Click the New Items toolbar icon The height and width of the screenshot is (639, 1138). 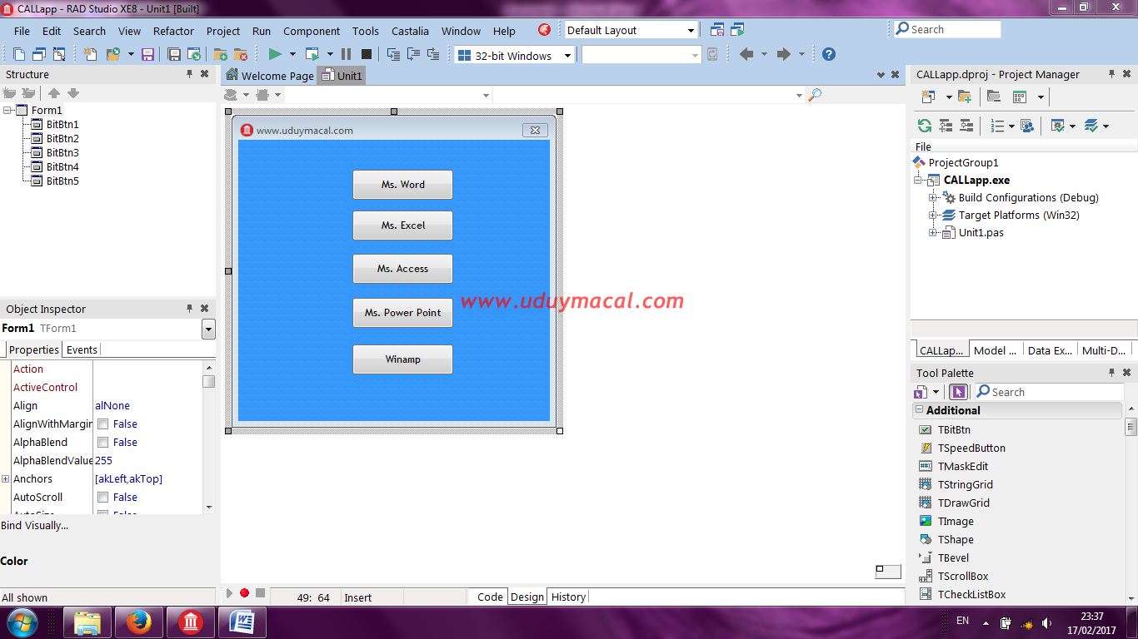[92, 54]
